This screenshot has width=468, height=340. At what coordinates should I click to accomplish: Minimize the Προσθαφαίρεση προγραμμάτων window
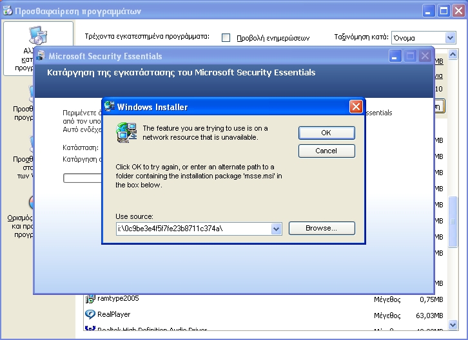(x=429, y=11)
